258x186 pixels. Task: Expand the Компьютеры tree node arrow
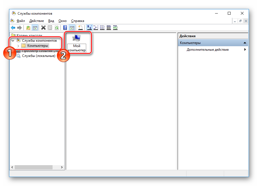tap(18, 46)
